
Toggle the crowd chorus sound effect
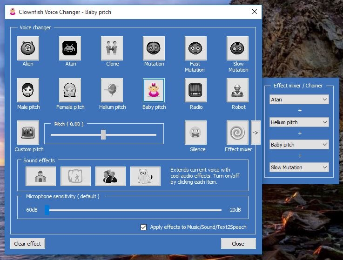tap(110, 176)
